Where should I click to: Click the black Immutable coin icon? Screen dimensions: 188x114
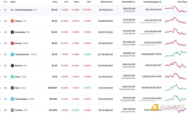click(x=12, y=32)
